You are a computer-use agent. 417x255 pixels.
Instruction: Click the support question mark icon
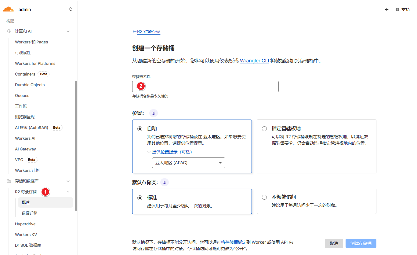coord(397,9)
